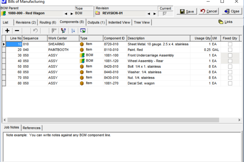
Task: Select the Components (8) tab
Action: click(x=72, y=22)
